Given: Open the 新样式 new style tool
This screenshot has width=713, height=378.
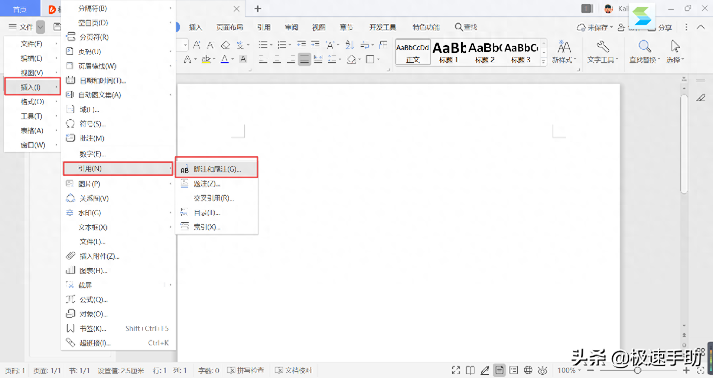Looking at the screenshot, I should 564,52.
